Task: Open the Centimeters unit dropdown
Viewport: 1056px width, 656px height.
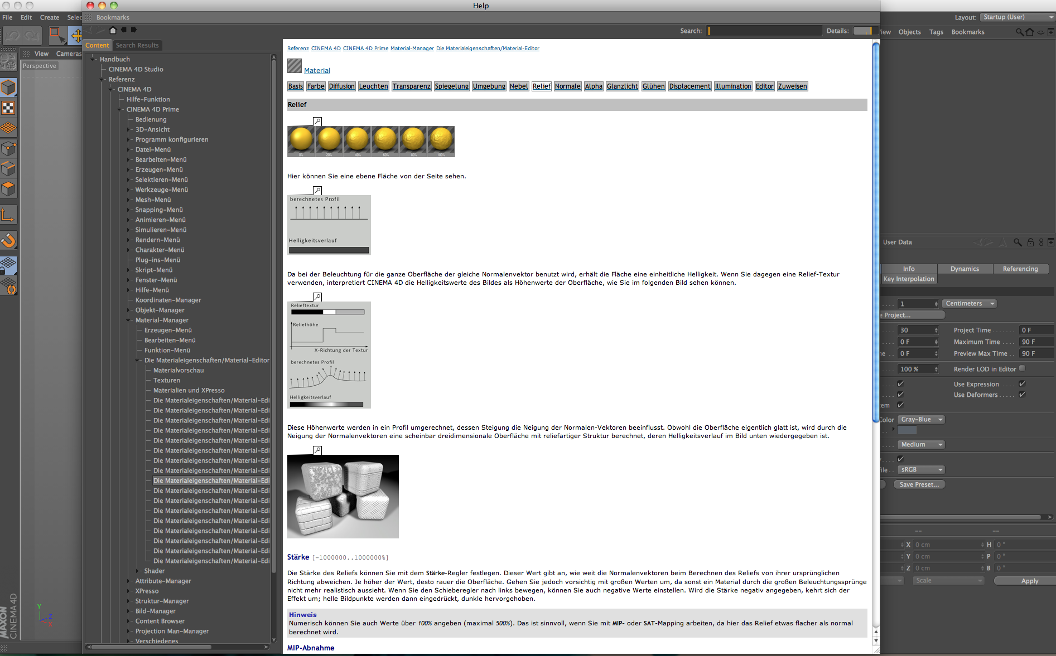Action: coord(970,304)
